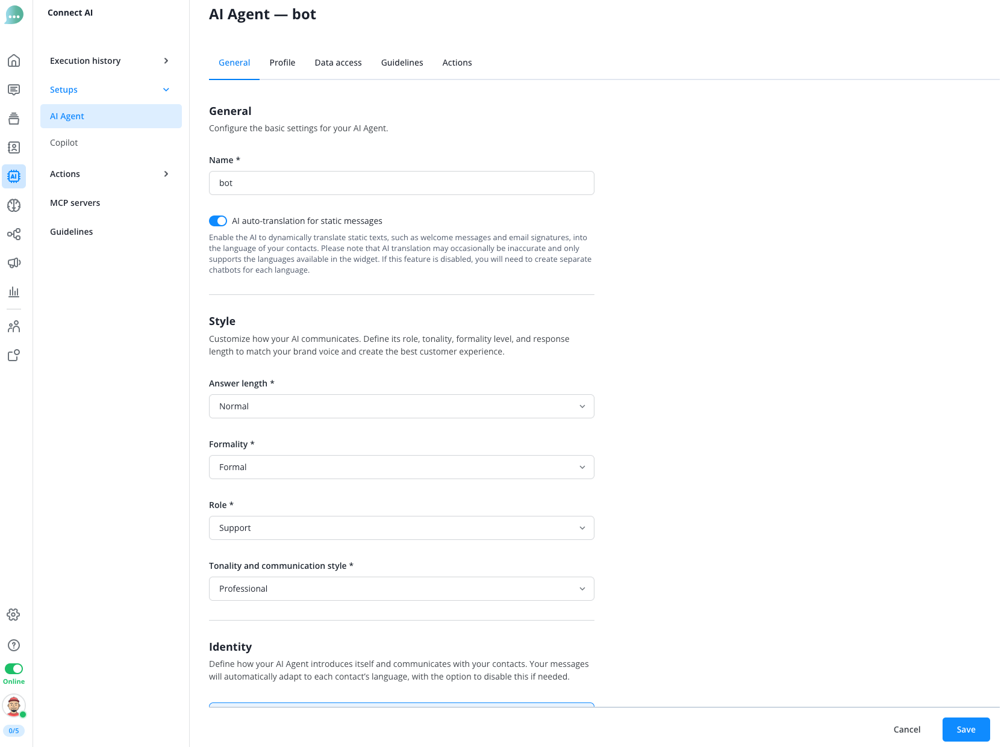Toggle the Online availability switch
The image size is (1007, 747).
click(14, 669)
